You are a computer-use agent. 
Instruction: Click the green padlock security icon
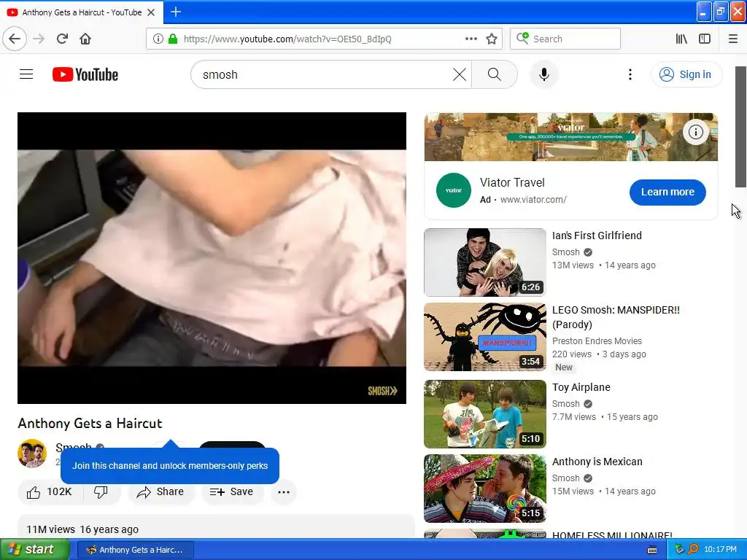[x=173, y=39]
